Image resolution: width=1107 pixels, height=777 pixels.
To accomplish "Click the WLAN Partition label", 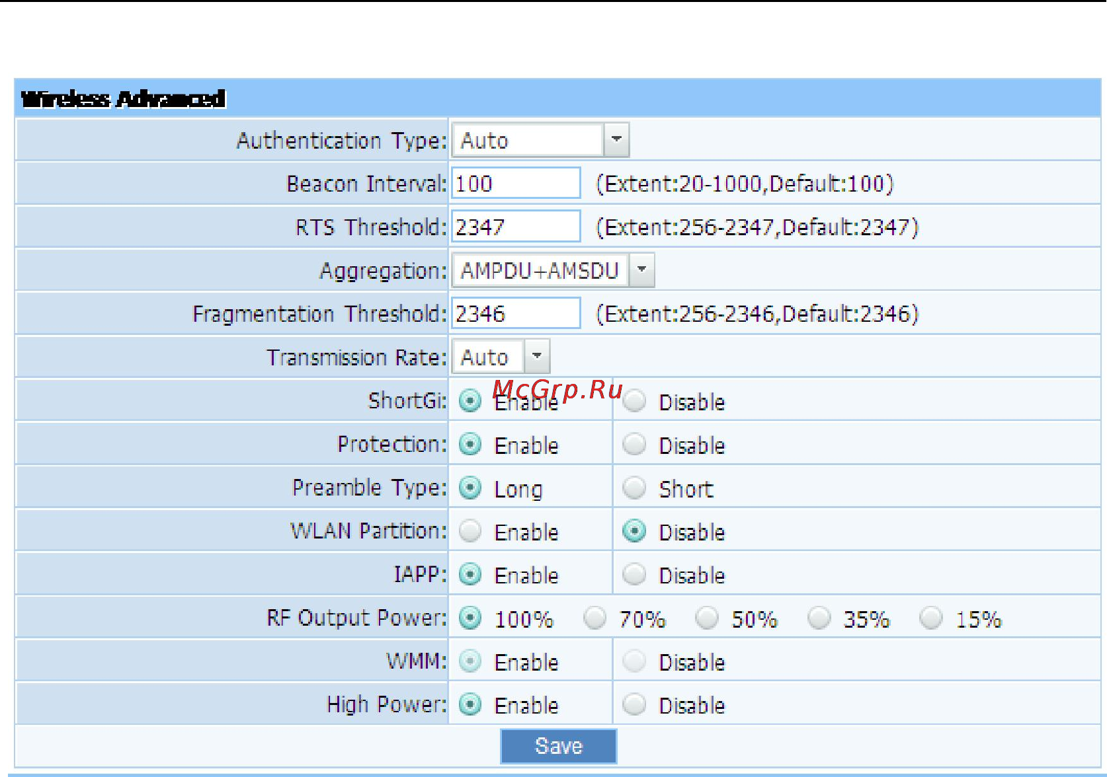I will coord(369,531).
